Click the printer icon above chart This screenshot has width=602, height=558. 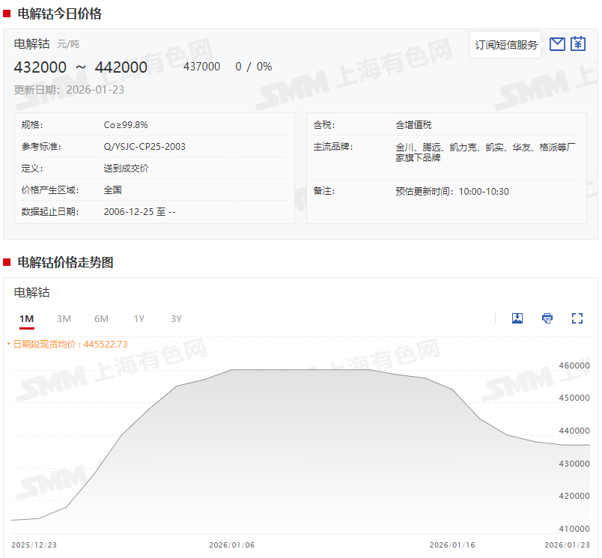[547, 318]
